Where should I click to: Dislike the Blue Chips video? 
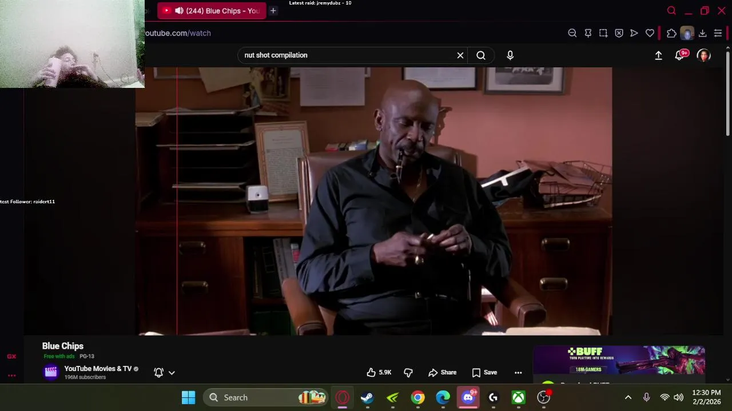point(408,372)
